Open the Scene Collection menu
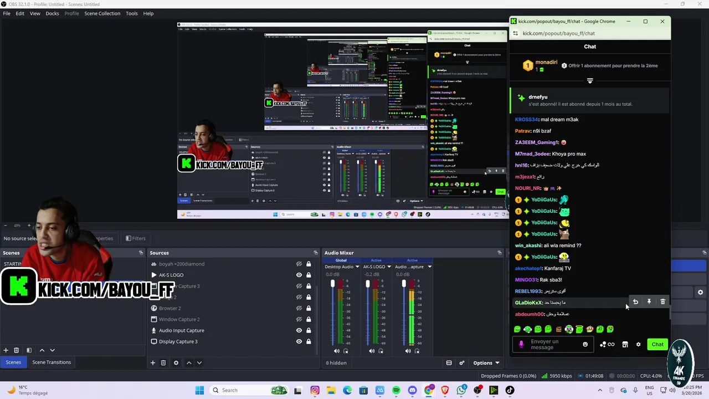 tap(102, 13)
